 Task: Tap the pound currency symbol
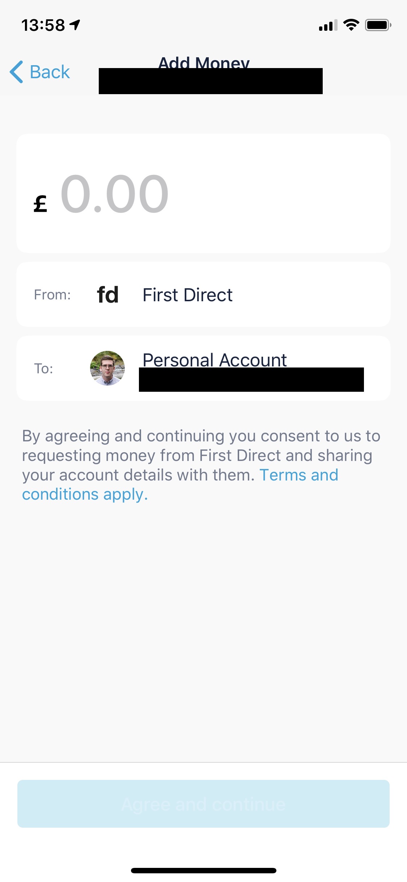click(40, 203)
